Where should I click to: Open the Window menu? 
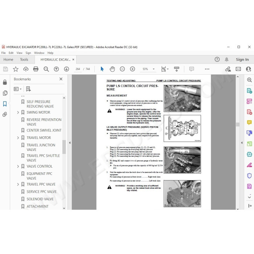click(39, 53)
